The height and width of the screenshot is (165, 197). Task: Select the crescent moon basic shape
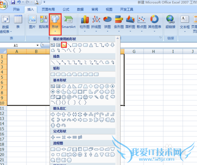coord(107,97)
